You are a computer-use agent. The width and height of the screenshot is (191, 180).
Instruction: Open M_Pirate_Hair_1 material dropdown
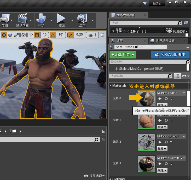pyautogui.click(x=171, y=136)
